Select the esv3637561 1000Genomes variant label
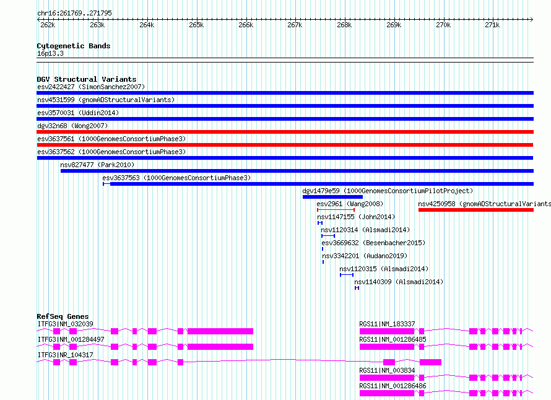Image resolution: width=551 pixels, height=400 pixels. tap(111, 139)
